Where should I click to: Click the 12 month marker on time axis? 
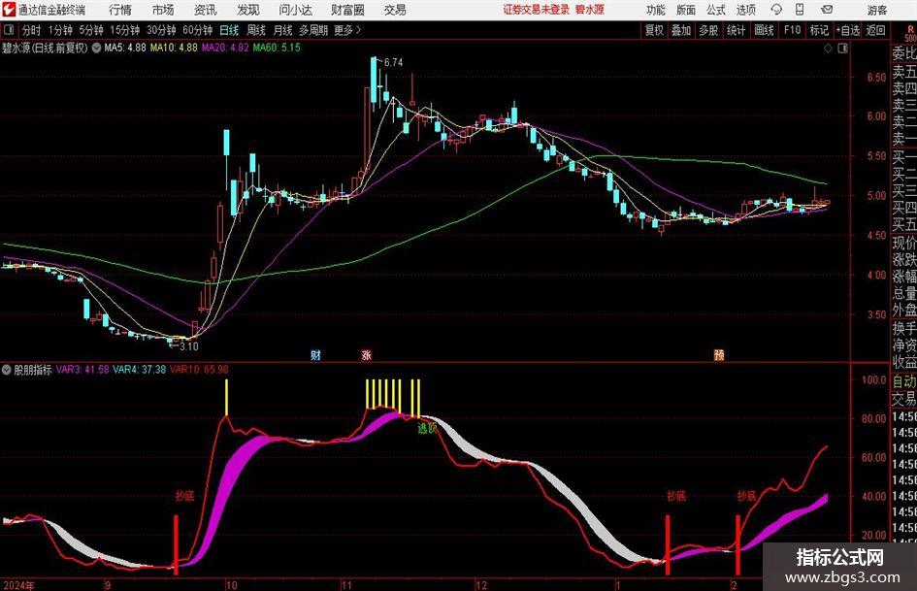[480, 585]
